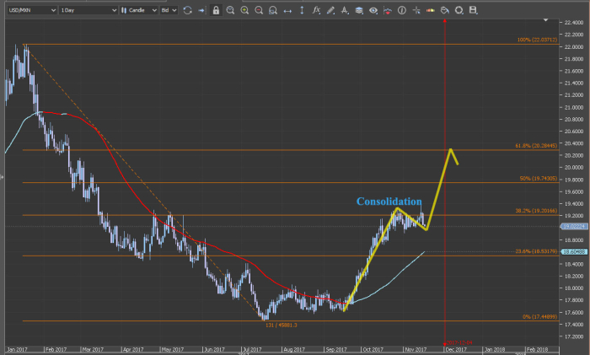
Task: Click Oct 2017 on the time axis
Action: pos(373,349)
